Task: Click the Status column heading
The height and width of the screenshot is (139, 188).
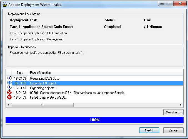Action: 110,20
